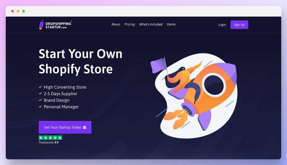View the Demo page
This screenshot has width=287, height=165.
(171, 24)
